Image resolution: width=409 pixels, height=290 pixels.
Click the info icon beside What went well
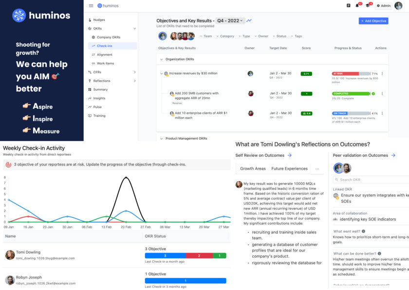click(x=363, y=232)
